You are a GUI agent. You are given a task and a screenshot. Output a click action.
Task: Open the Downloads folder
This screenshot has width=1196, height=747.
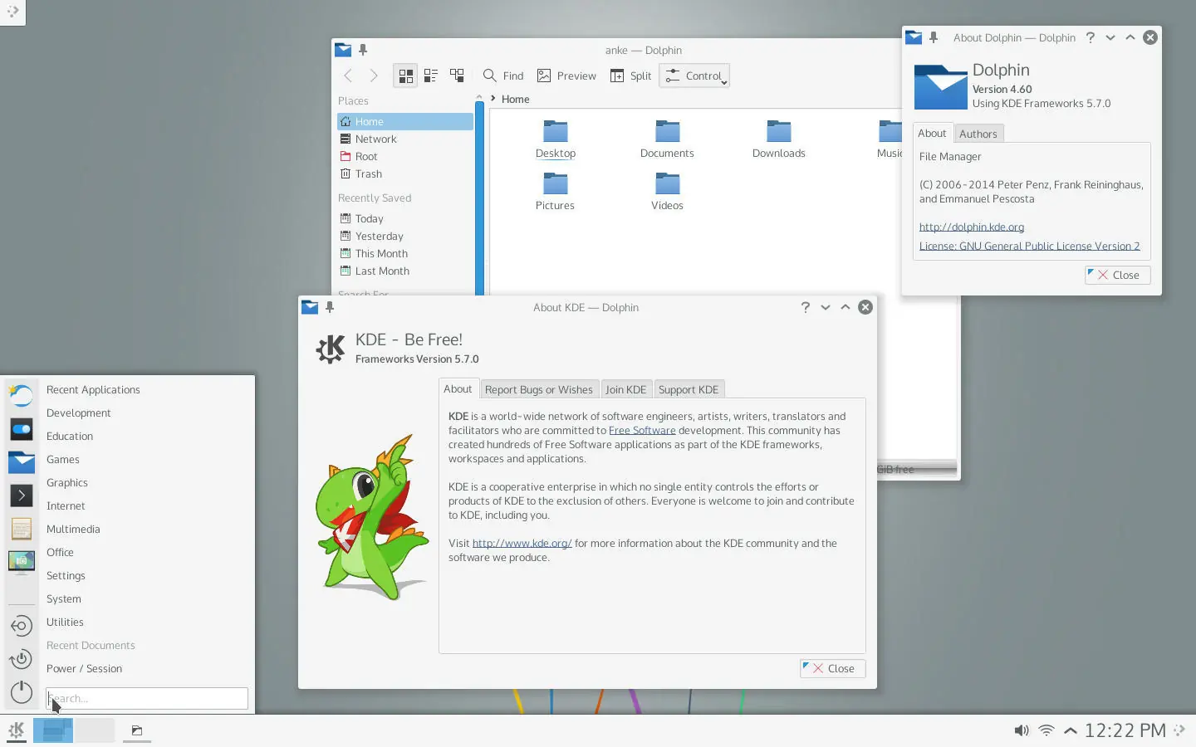[x=778, y=139]
